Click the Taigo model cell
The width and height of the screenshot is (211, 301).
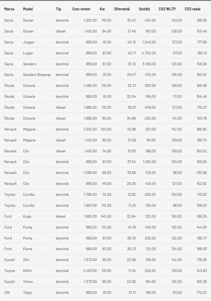coord(27,292)
